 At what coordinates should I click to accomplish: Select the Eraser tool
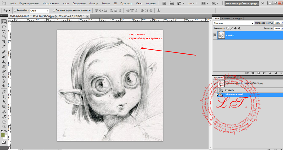4,72
